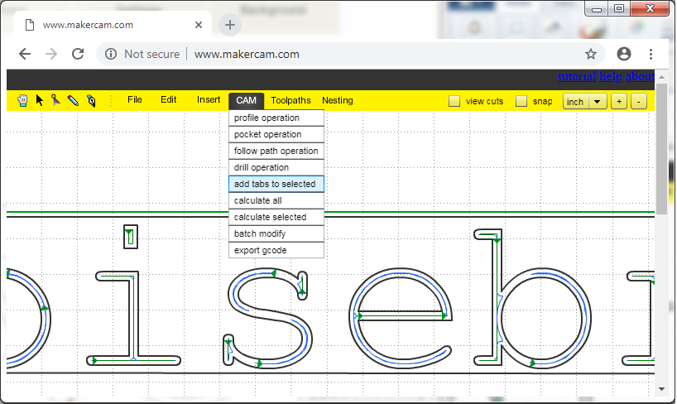Click the help link
Viewport: 677px width, 404px height.
point(610,77)
